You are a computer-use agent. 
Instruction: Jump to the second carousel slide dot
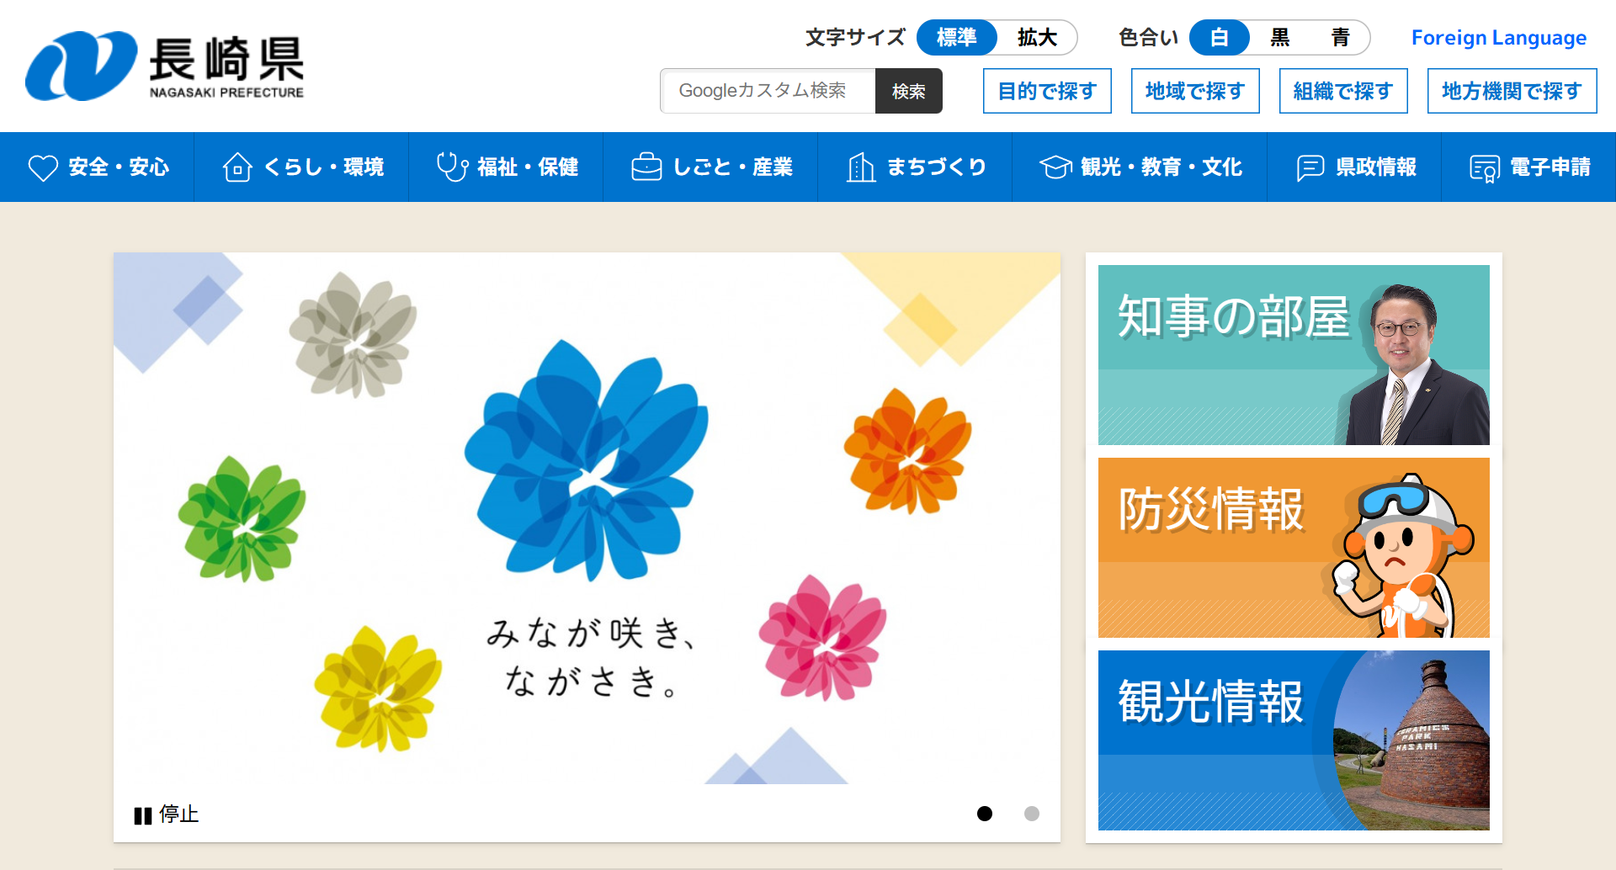(x=1031, y=814)
